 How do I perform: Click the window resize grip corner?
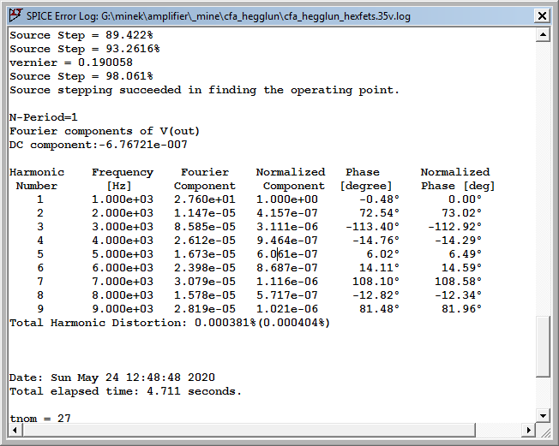click(x=544, y=431)
